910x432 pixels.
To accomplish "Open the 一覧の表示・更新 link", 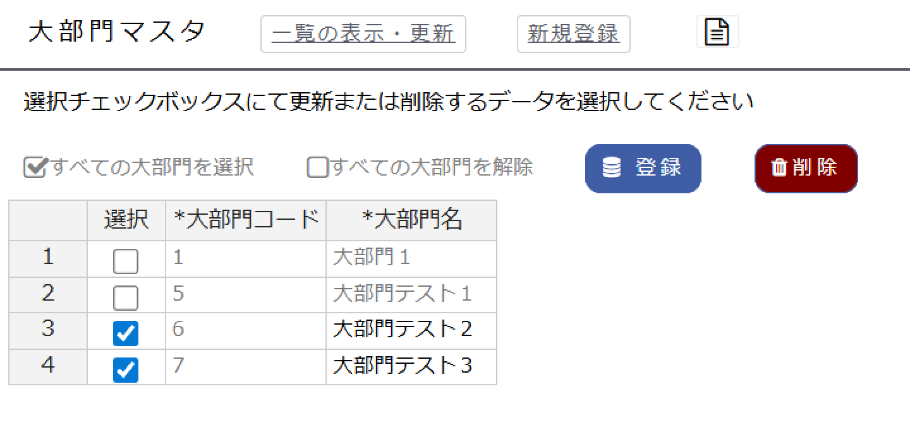I will (363, 34).
